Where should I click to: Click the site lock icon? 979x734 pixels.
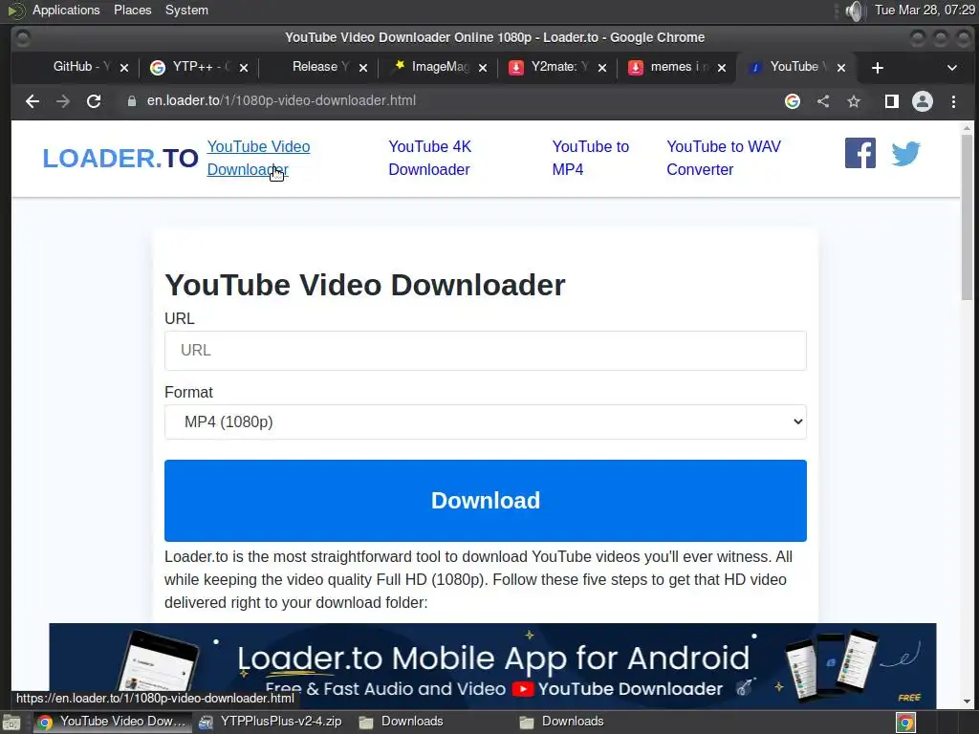tap(132, 101)
